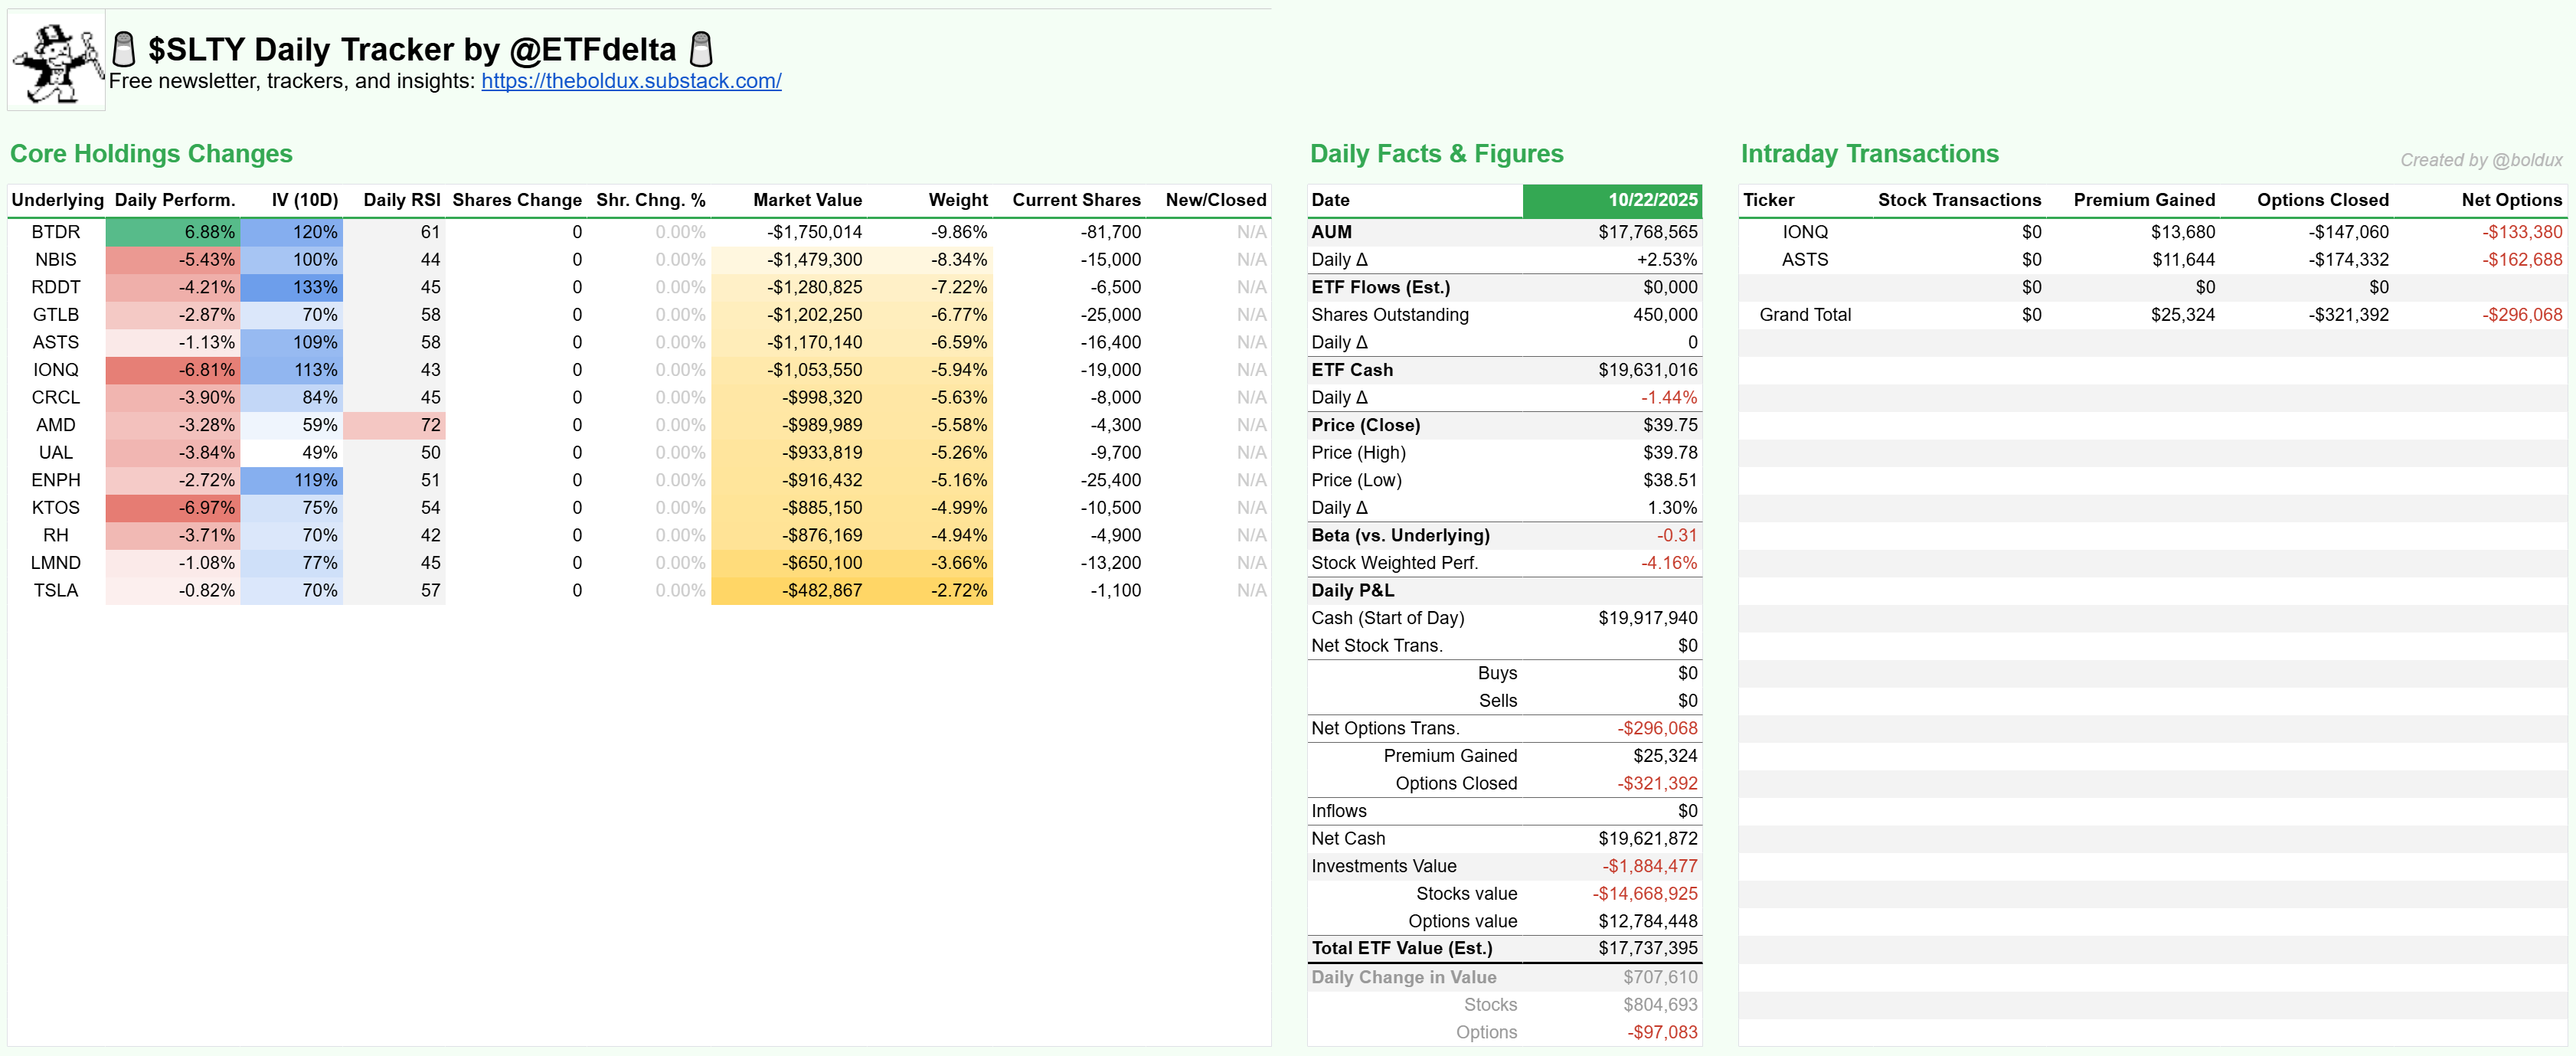Click the Monopoly man logo image
The width and height of the screenshot is (2576, 1056).
56,62
